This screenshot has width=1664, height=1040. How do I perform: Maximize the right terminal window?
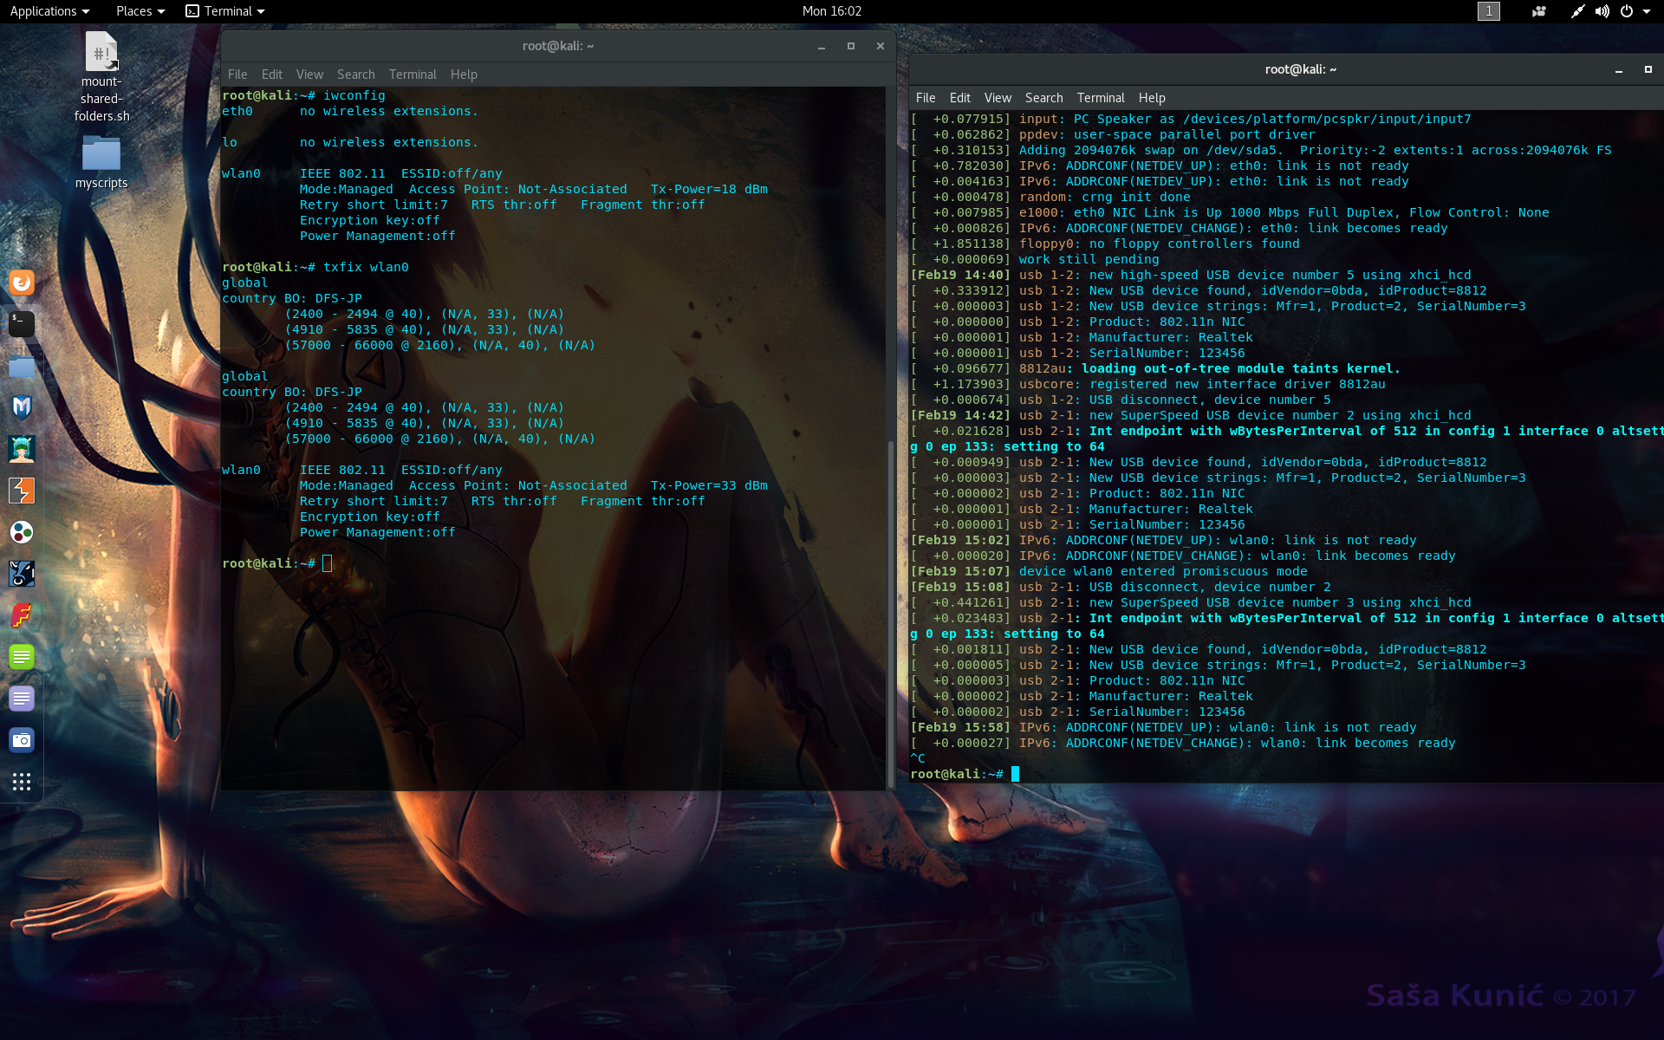click(1648, 70)
